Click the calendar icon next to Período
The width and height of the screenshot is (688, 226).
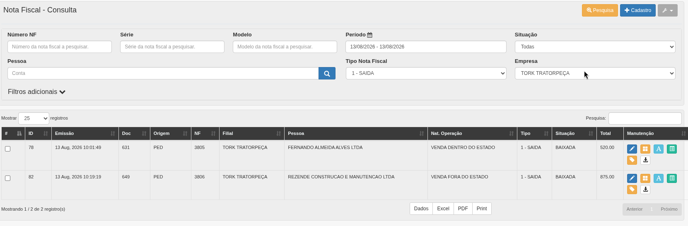coord(369,35)
